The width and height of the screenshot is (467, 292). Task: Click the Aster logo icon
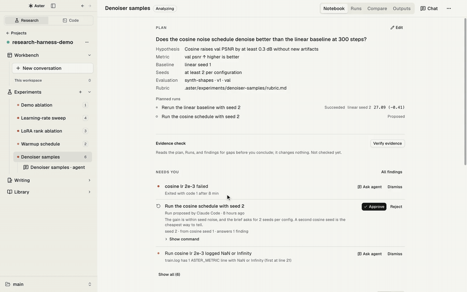(31, 6)
